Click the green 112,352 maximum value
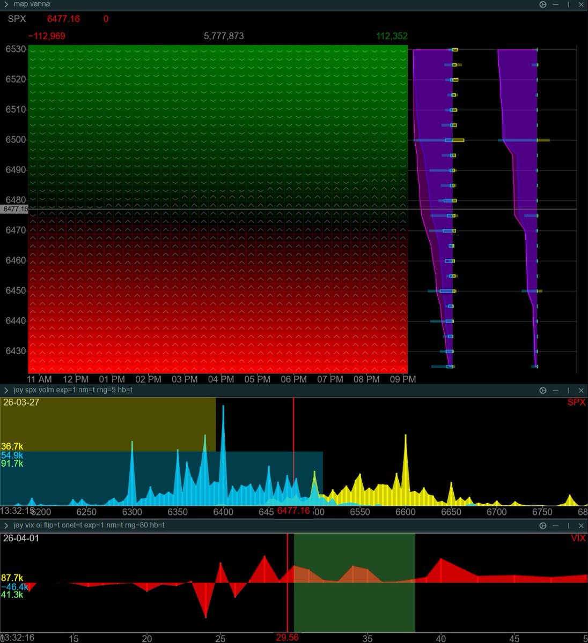 pos(392,36)
